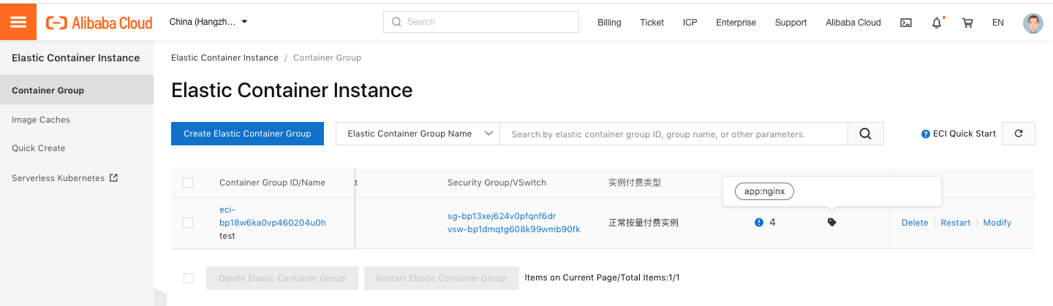Select Container Group in the sidebar

click(x=77, y=91)
